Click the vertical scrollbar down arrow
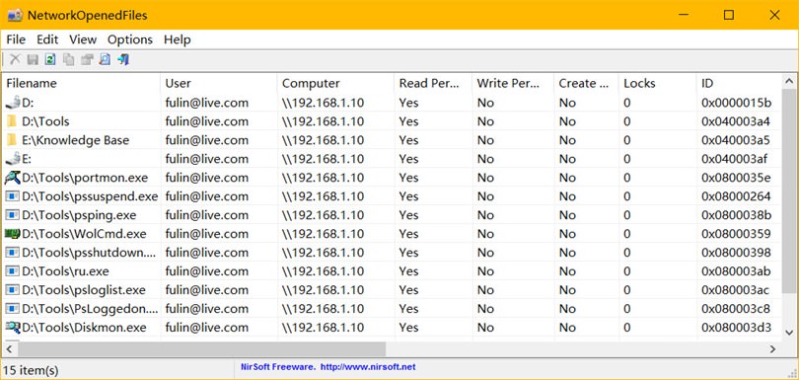 point(789,332)
